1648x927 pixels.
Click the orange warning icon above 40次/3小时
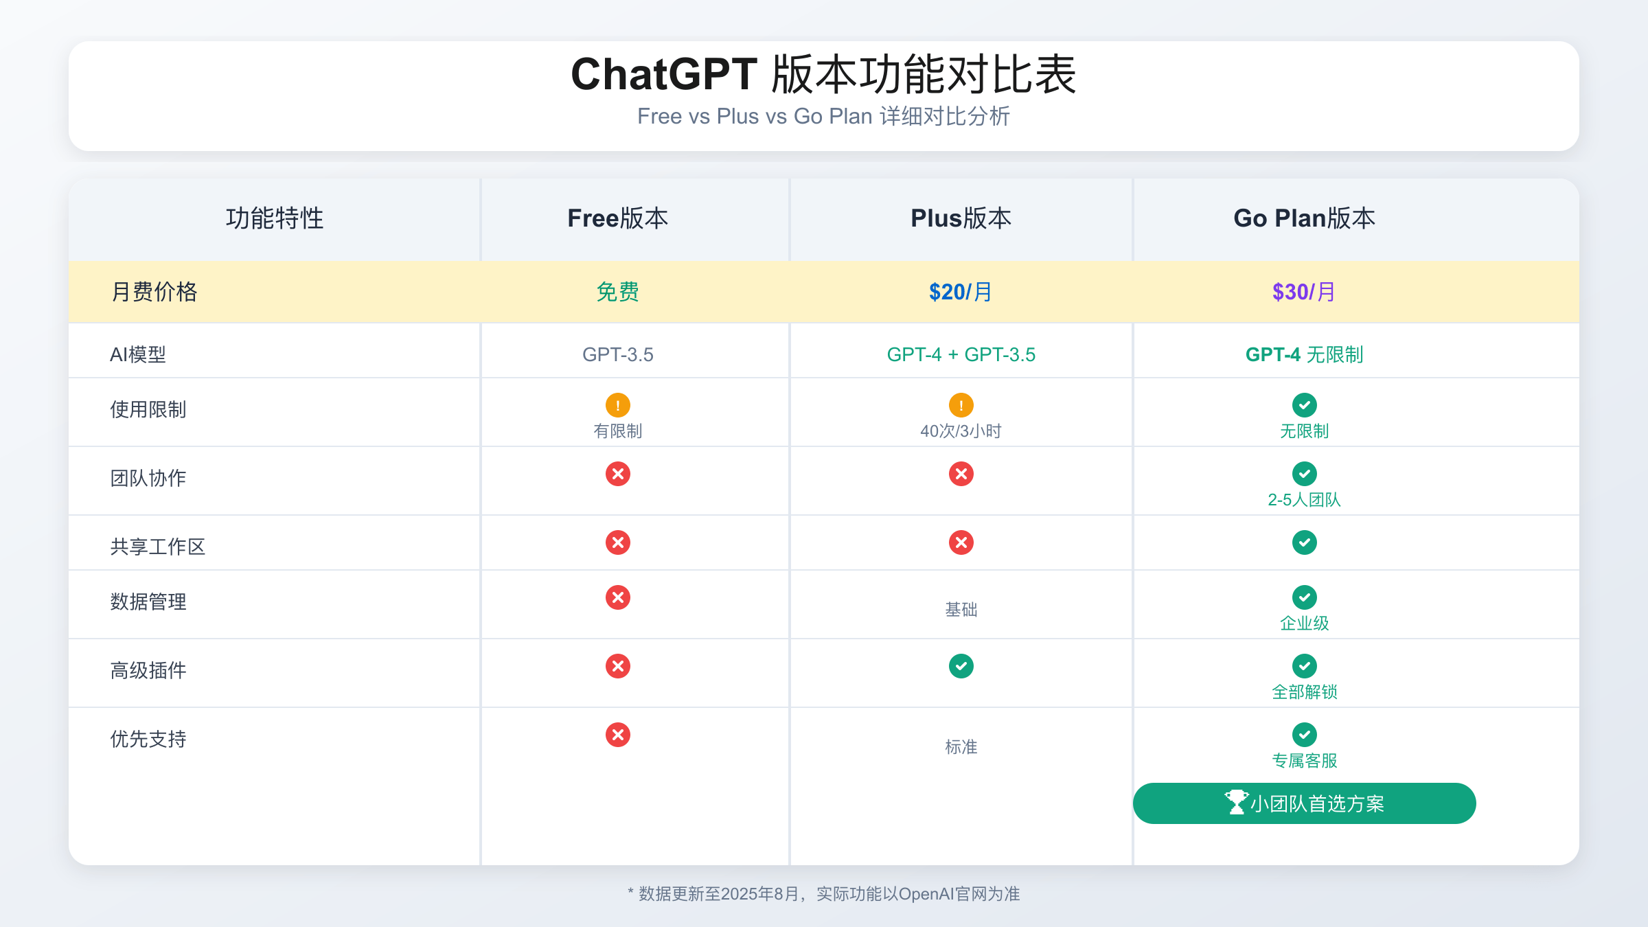pyautogui.click(x=961, y=405)
